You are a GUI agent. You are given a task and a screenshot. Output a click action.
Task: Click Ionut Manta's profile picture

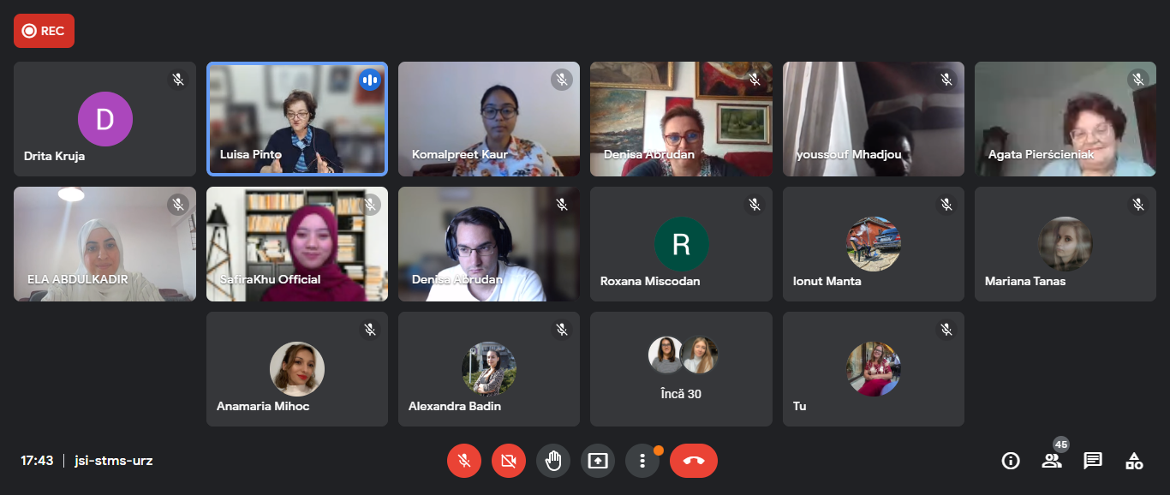873,244
